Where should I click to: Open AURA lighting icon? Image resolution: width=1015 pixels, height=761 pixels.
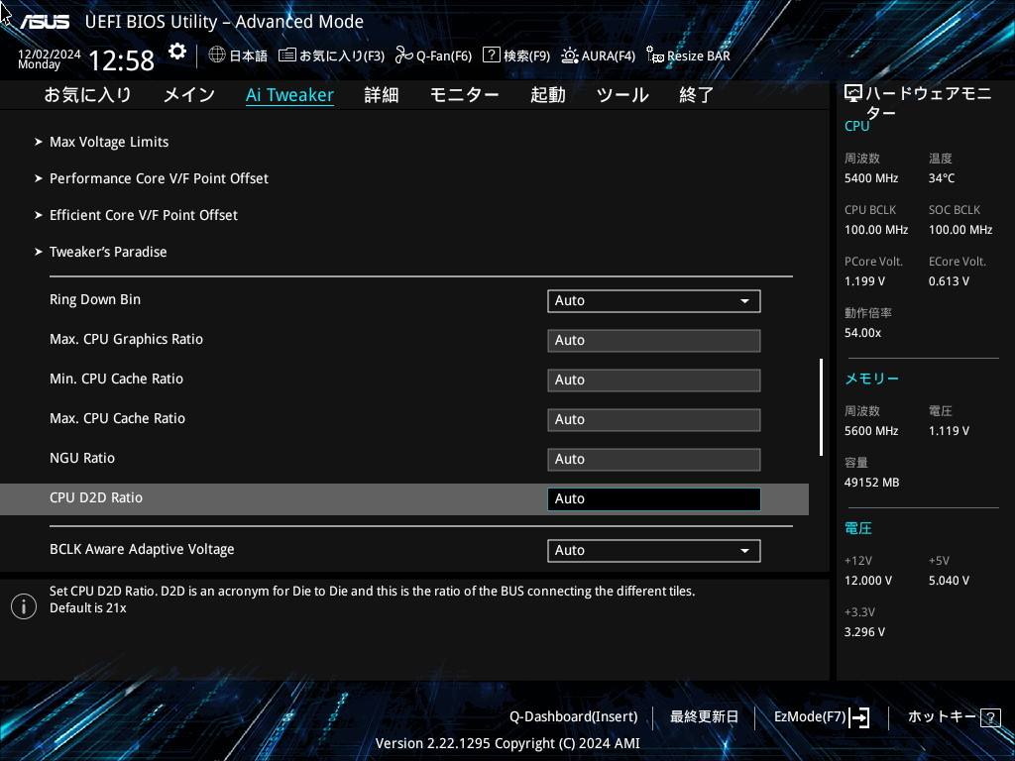(570, 55)
